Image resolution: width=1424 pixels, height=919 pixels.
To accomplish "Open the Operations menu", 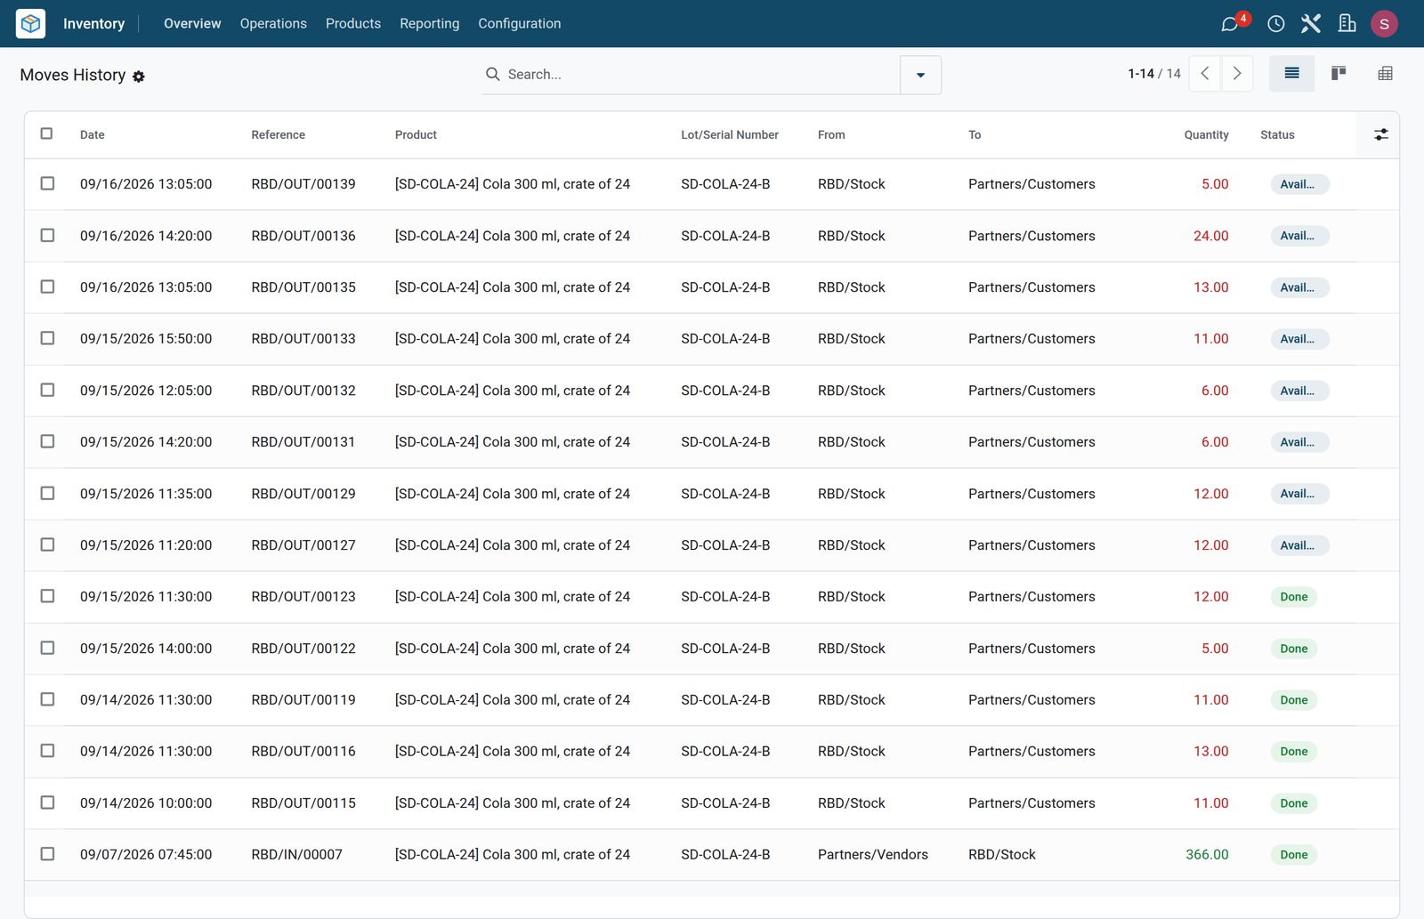I will [273, 24].
